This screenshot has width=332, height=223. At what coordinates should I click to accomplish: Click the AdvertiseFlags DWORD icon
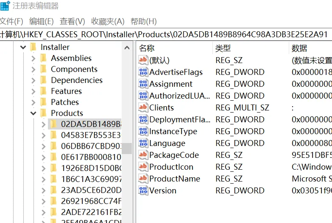coord(143,72)
